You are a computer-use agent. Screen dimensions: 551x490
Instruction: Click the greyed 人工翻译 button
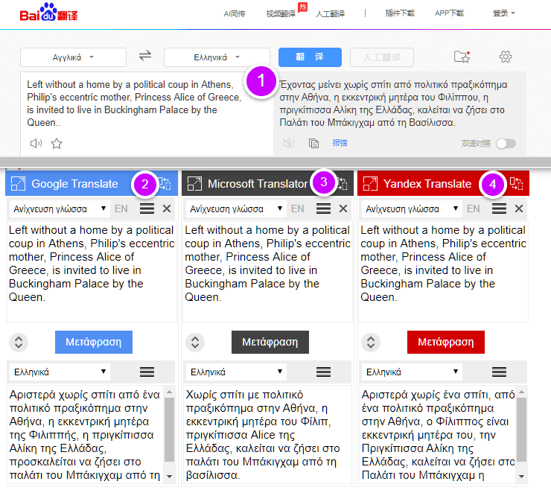point(382,57)
